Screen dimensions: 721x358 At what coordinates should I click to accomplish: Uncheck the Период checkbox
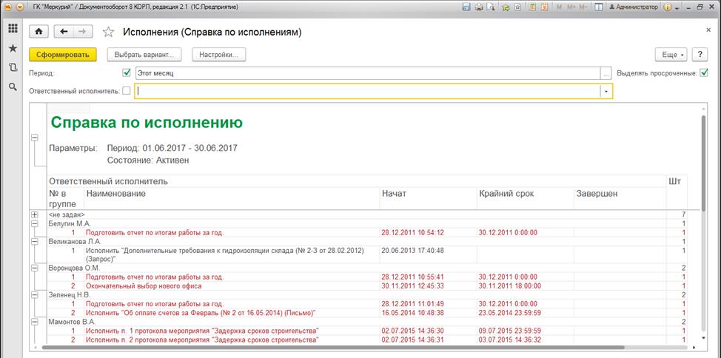127,73
